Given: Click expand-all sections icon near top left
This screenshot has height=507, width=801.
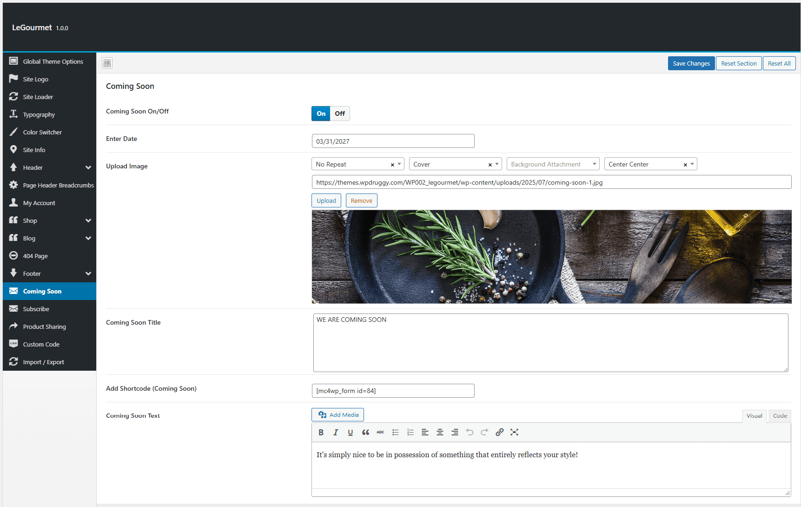Looking at the screenshot, I should tap(107, 63).
